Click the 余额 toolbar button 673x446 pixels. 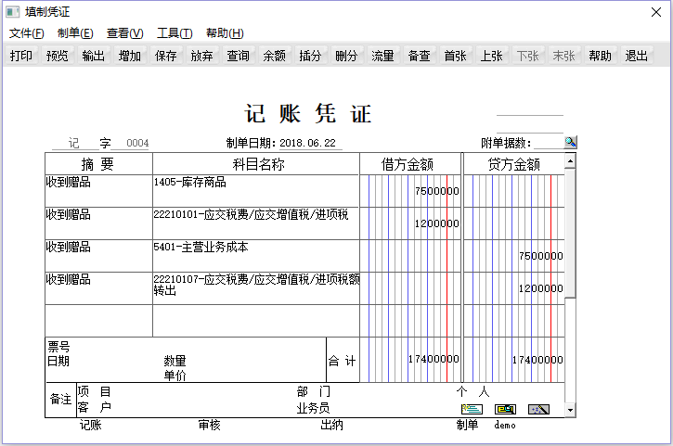coord(274,56)
